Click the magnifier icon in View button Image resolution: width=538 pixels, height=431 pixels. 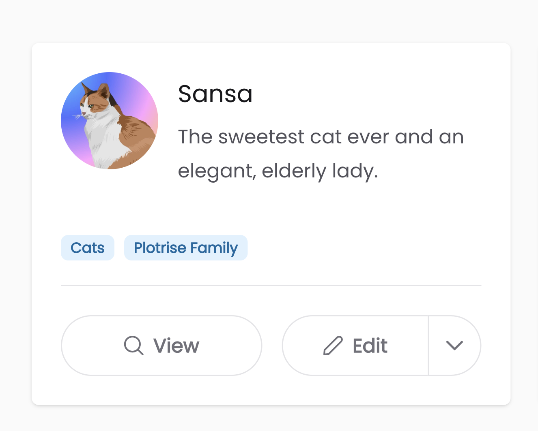(x=133, y=346)
